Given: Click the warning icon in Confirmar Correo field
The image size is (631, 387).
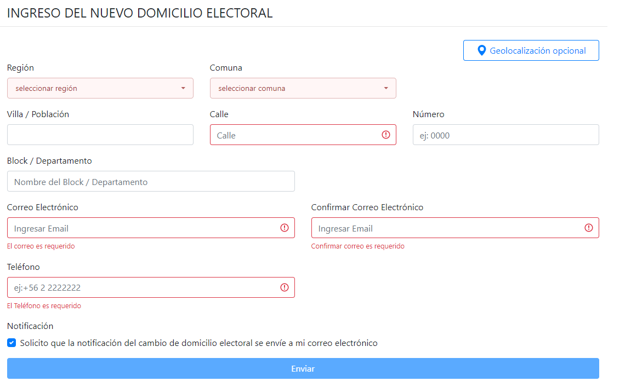Looking at the screenshot, I should coord(589,228).
